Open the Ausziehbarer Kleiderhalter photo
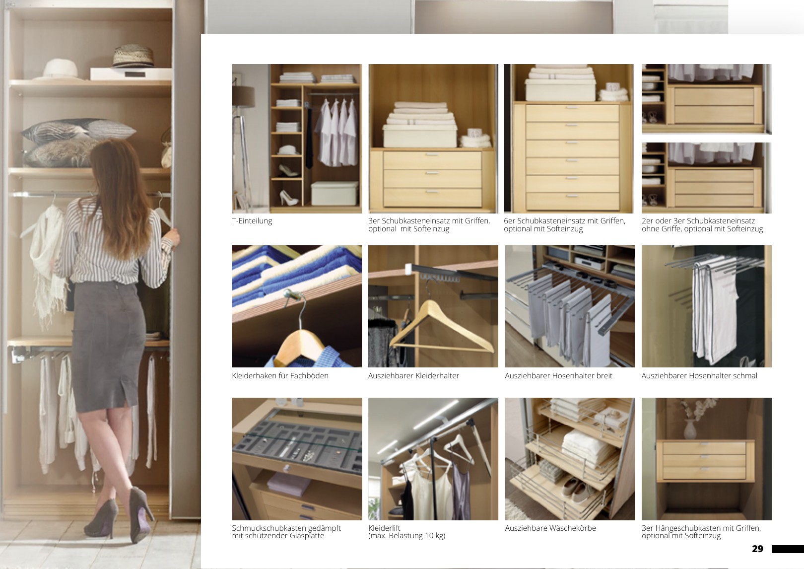Viewport: 804px width, 569px height. [x=433, y=306]
